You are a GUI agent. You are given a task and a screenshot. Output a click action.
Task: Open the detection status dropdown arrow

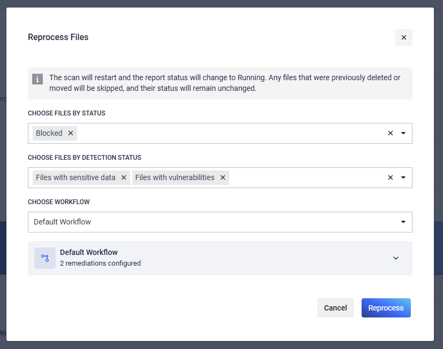point(403,177)
